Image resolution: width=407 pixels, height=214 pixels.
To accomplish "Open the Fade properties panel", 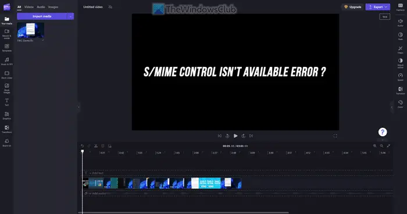I will (x=400, y=37).
